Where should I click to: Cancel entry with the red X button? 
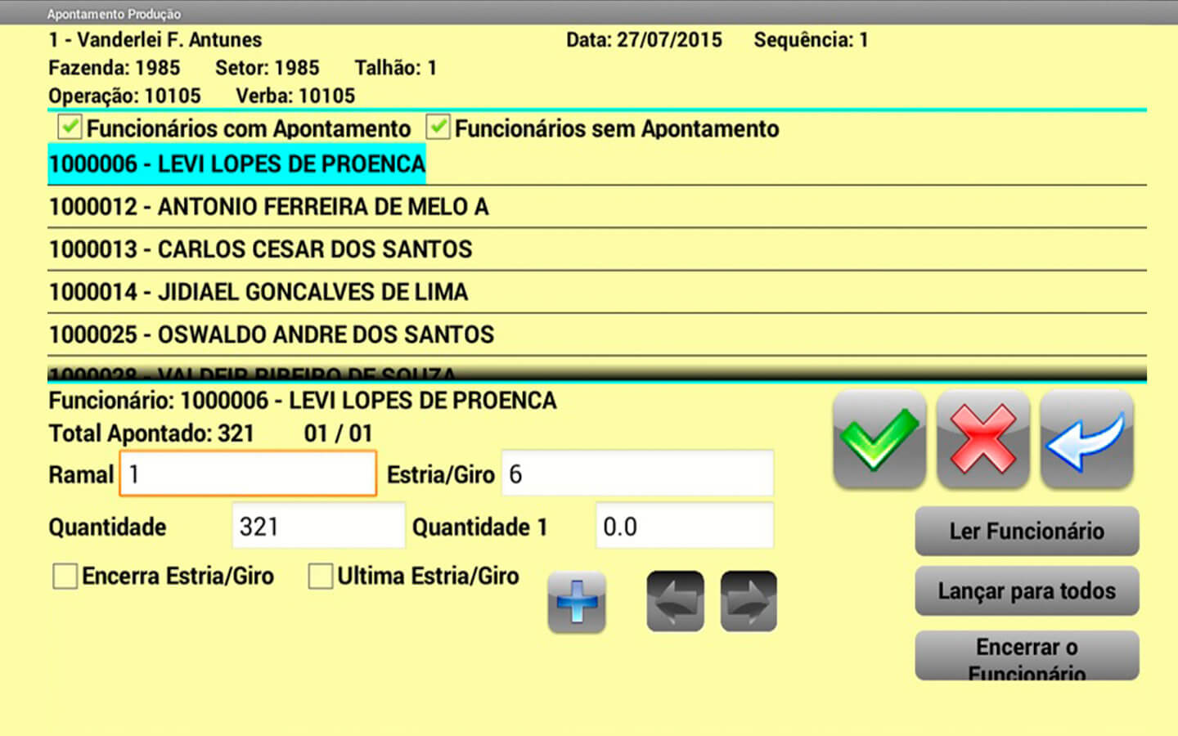click(982, 439)
